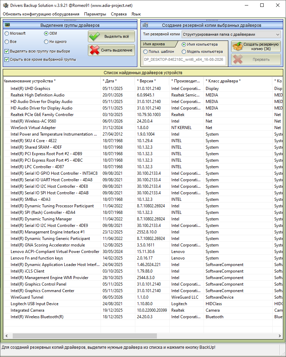Toggle 'Выделять всю группу при выборе' checkbox
Screen dimensions: 286x357
(x=7, y=51)
